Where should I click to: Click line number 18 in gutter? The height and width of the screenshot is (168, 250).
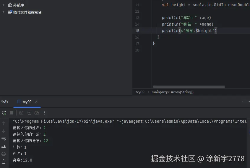137,50
